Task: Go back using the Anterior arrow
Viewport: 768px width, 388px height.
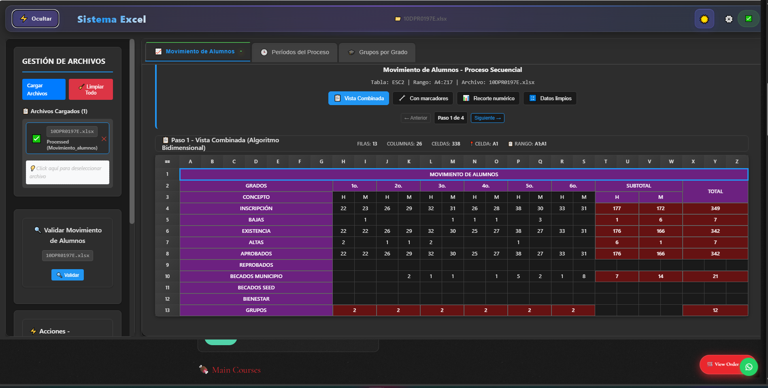Action: point(415,118)
